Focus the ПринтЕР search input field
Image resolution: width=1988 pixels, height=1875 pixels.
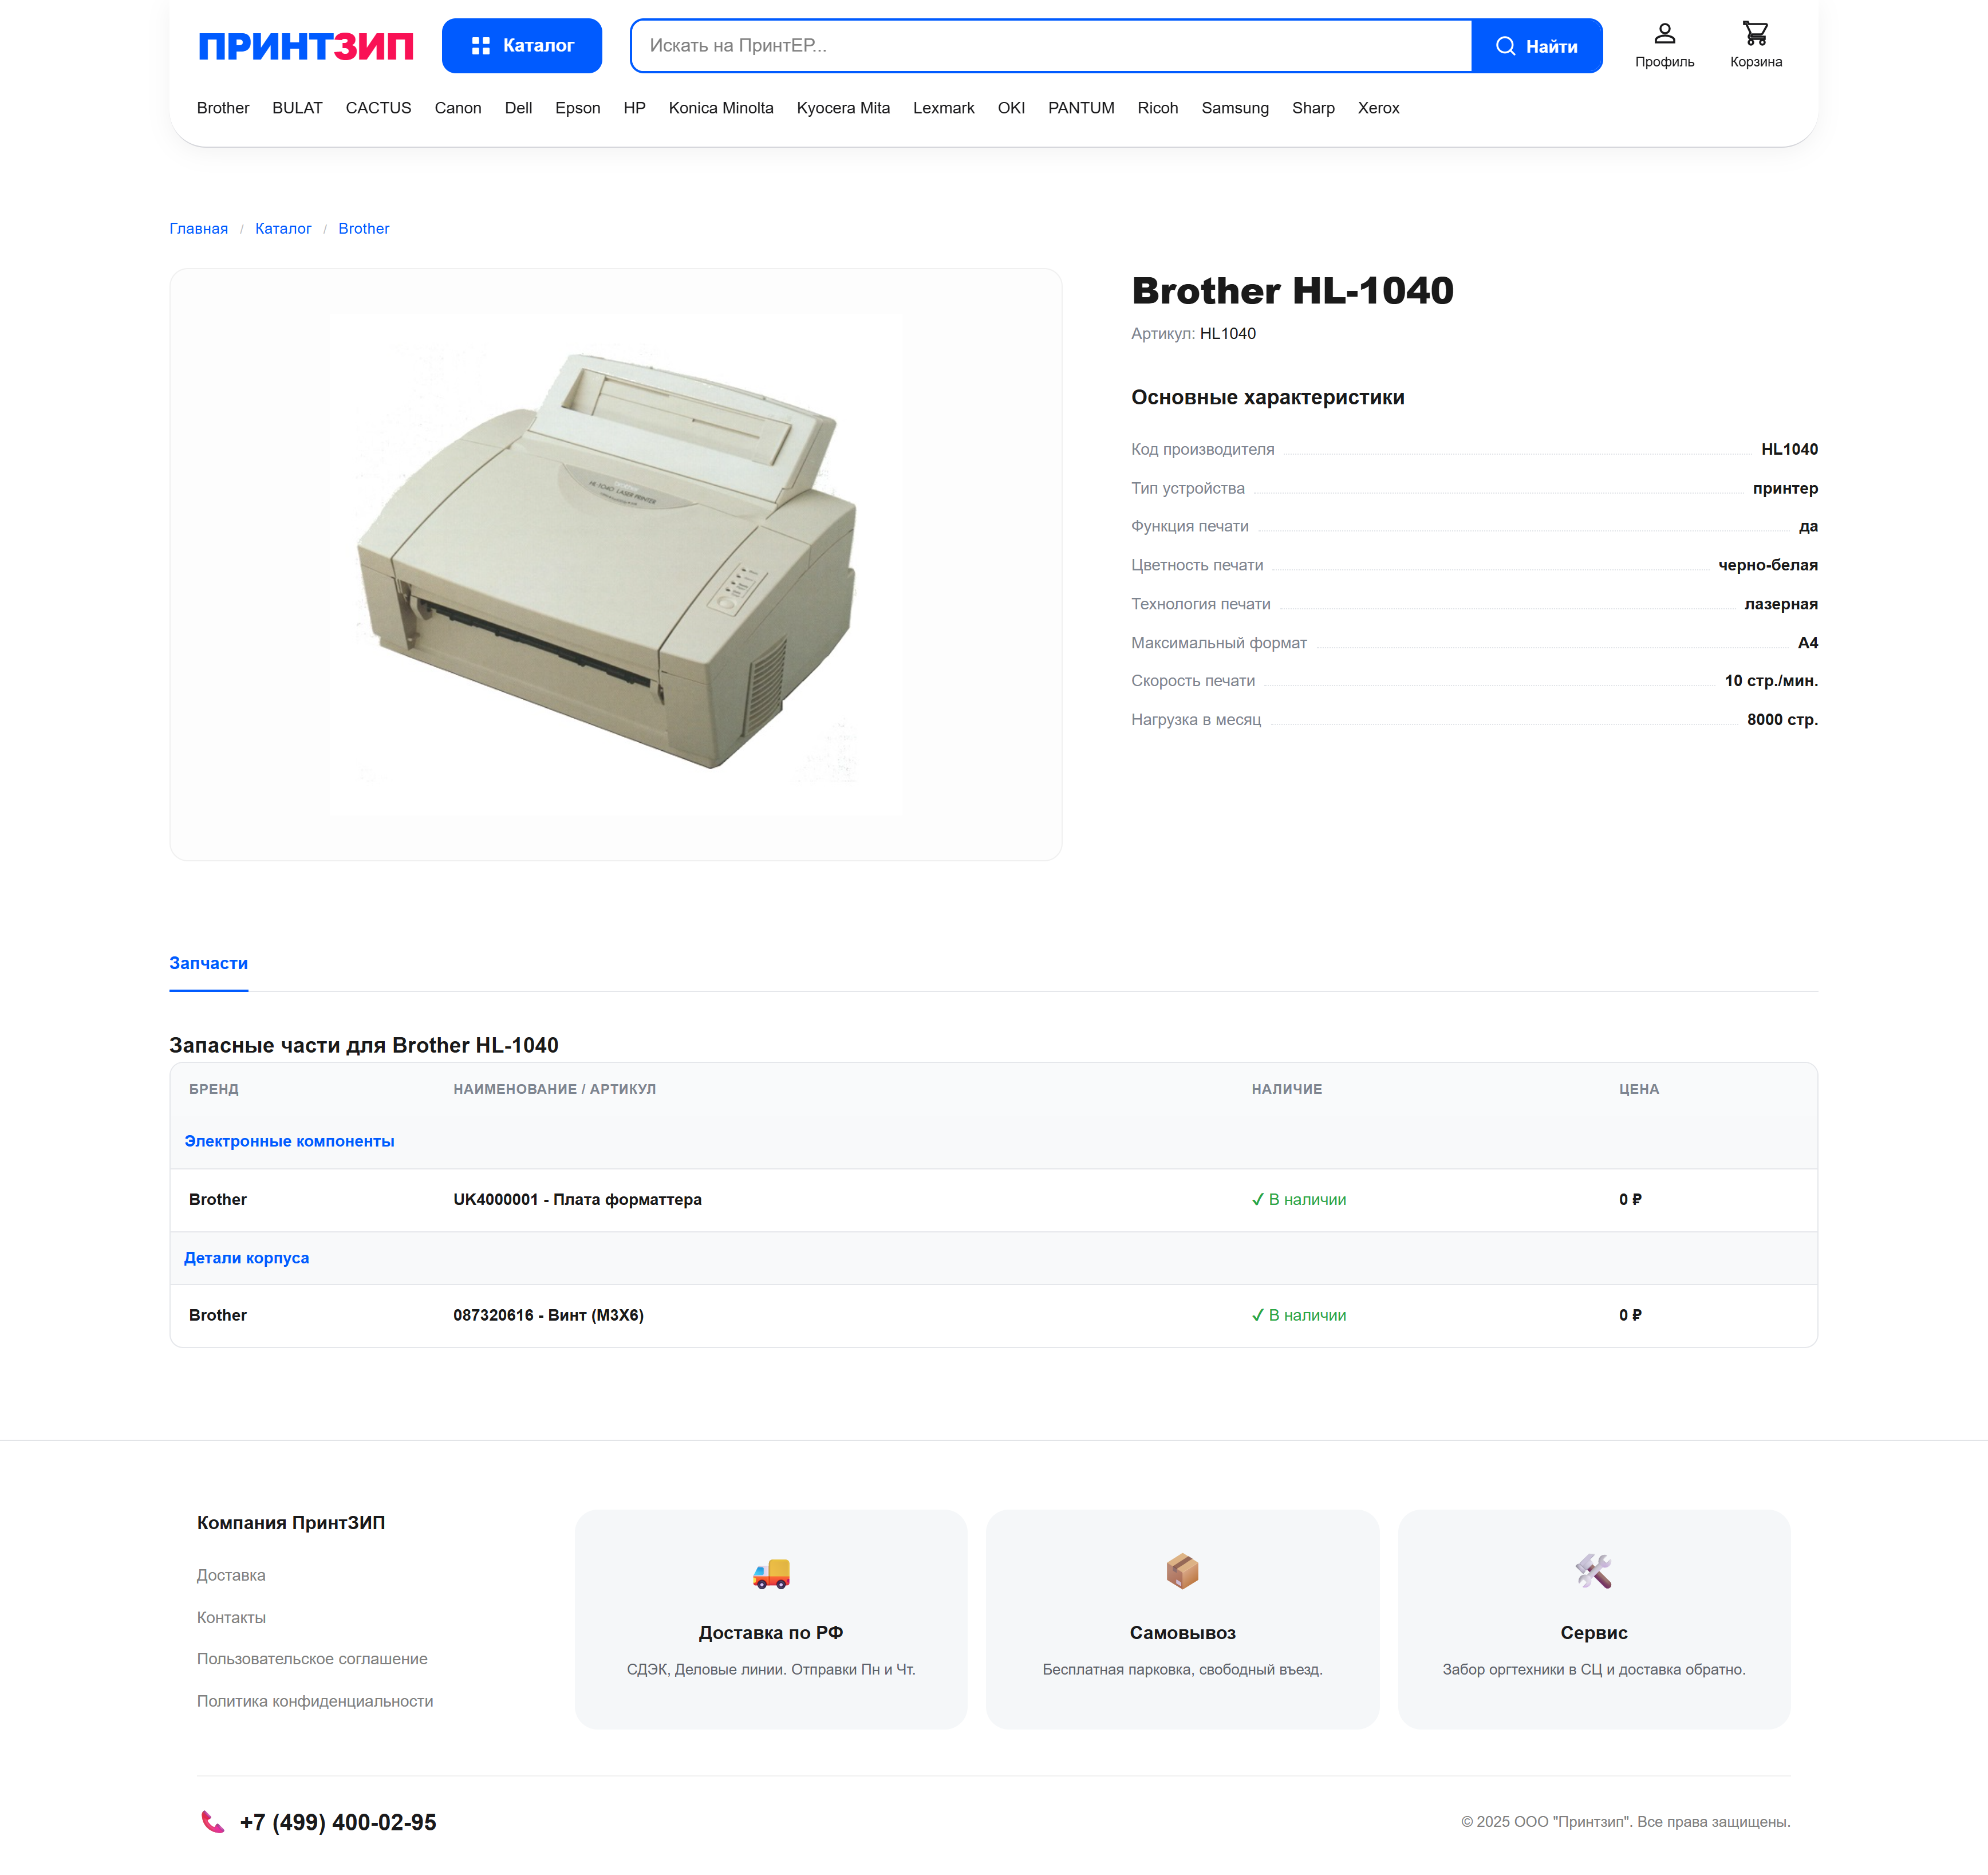(x=1050, y=46)
